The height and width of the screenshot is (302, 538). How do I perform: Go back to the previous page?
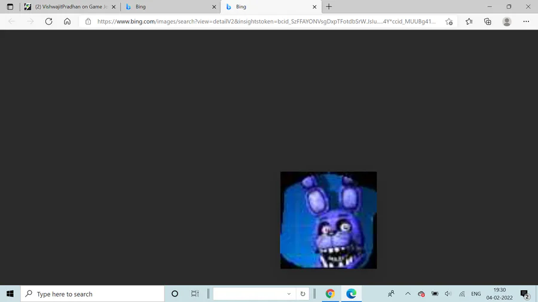coord(12,21)
